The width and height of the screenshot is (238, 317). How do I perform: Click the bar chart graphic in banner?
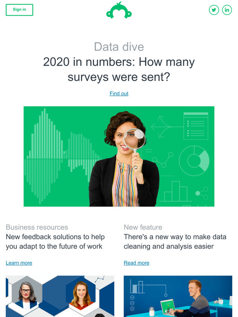[x=175, y=191]
